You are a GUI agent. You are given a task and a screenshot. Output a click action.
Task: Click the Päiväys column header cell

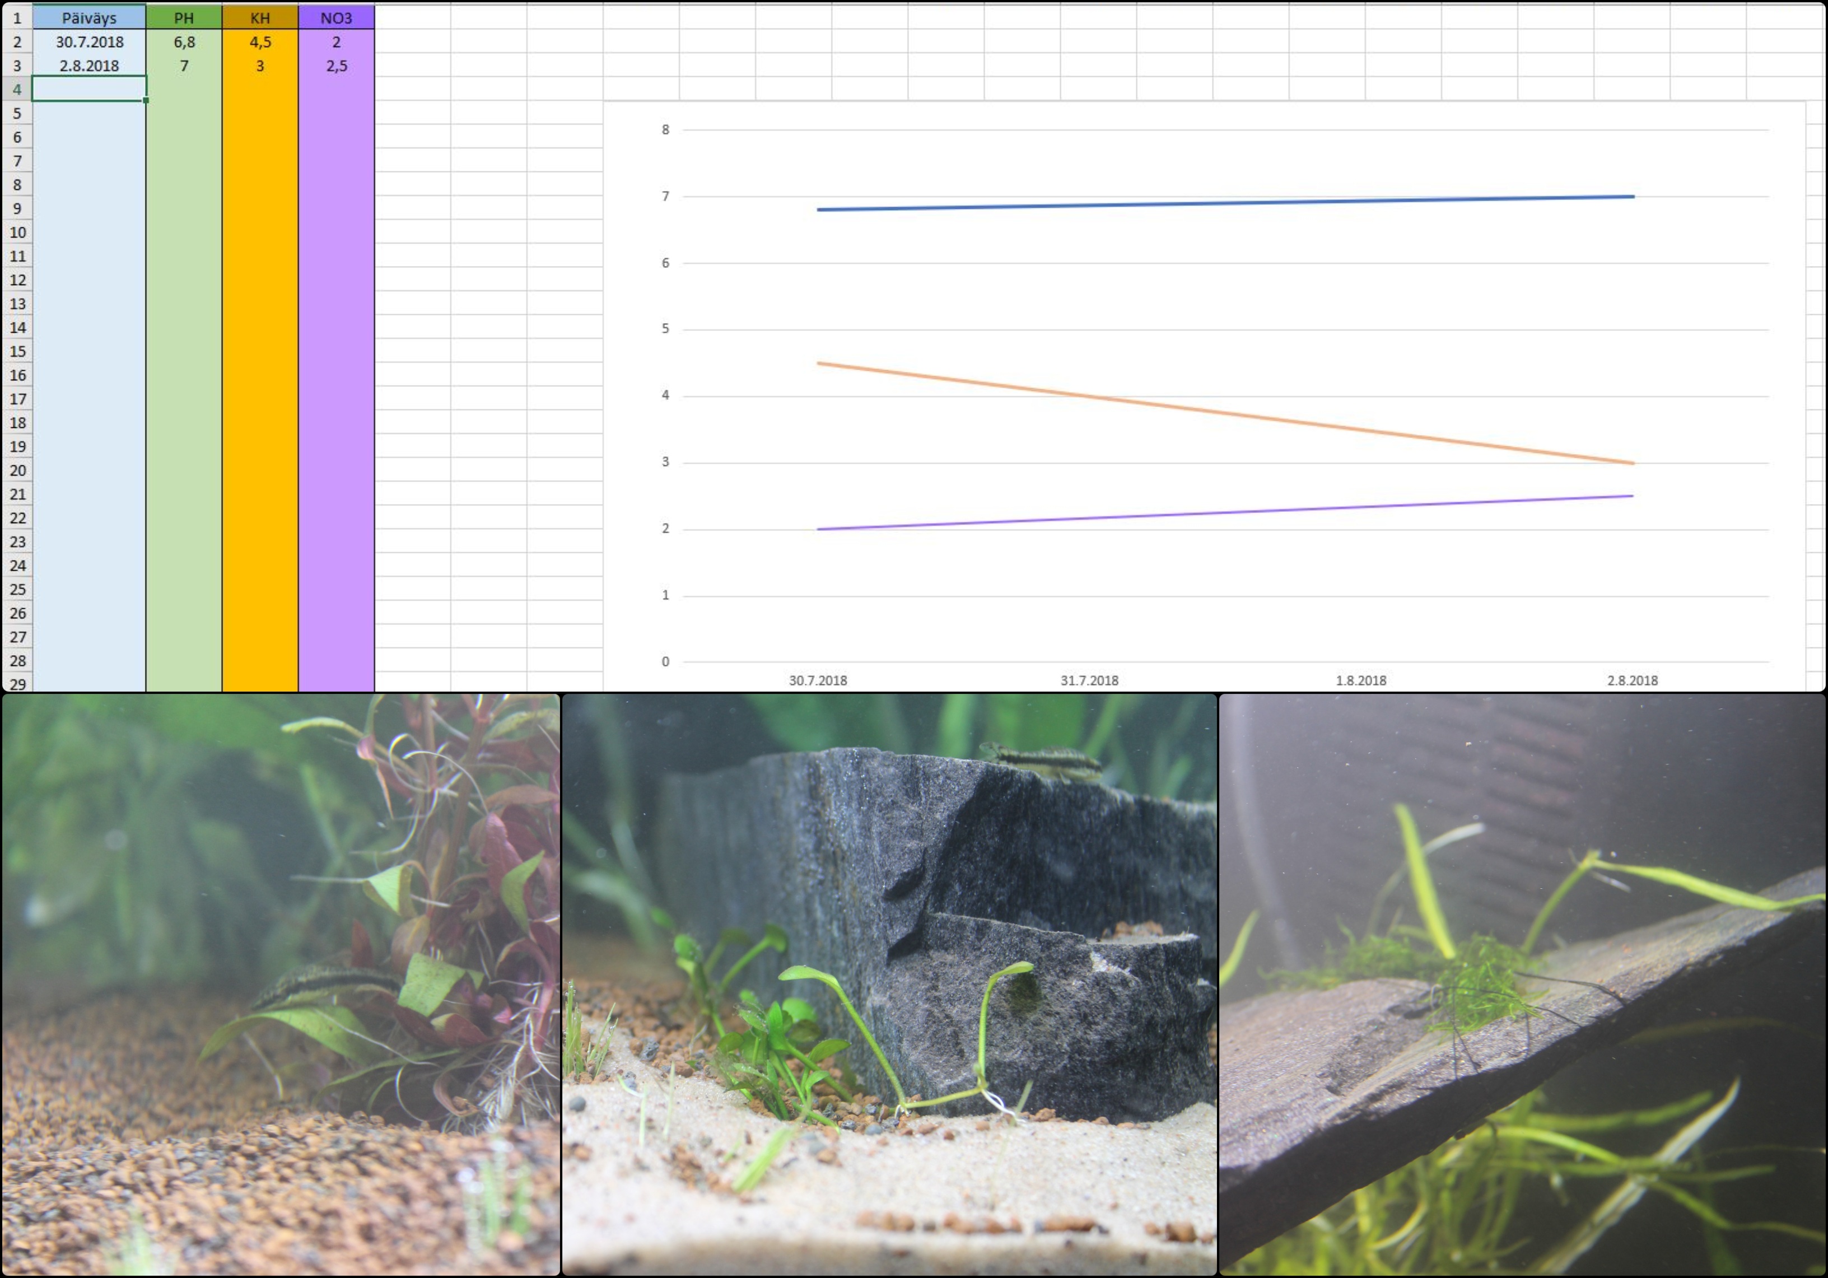(x=88, y=17)
